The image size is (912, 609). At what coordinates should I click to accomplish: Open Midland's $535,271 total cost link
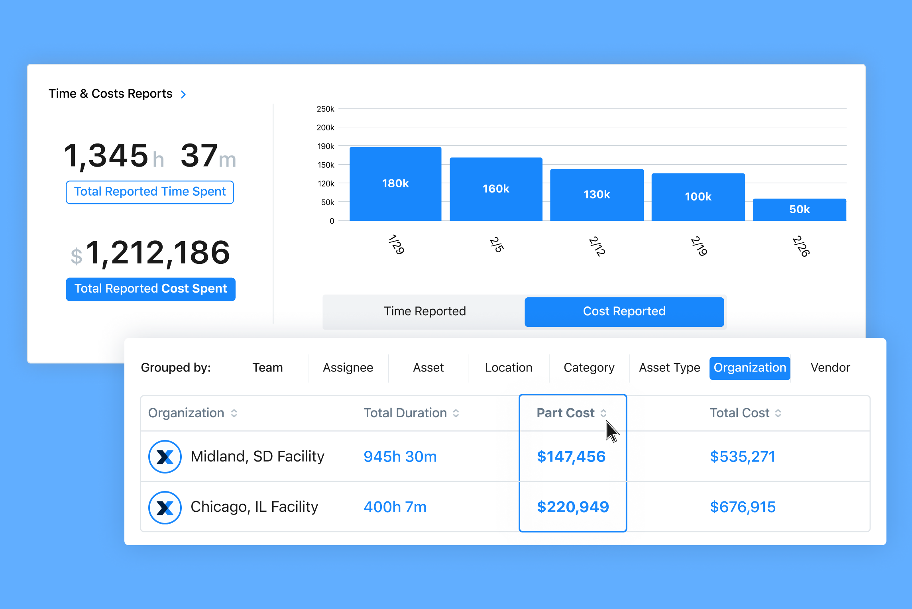(743, 457)
